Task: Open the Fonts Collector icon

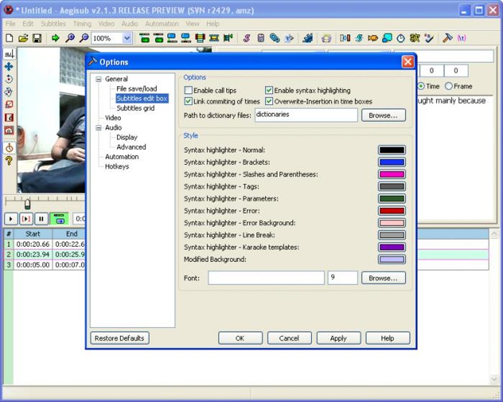Action: click(x=288, y=38)
